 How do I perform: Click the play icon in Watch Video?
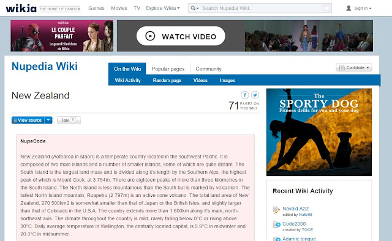coord(150,36)
